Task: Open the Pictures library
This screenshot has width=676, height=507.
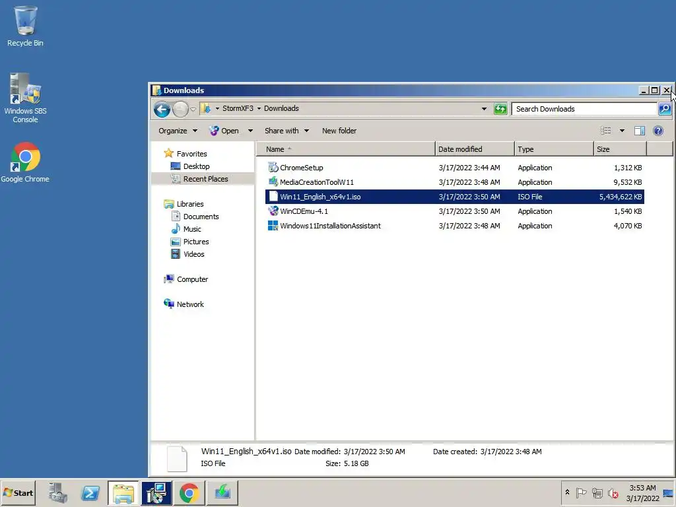Action: pos(196,242)
